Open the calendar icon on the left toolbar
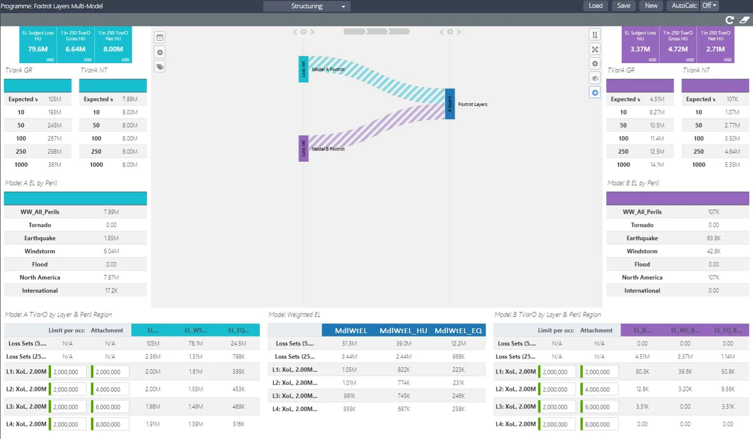 click(159, 36)
